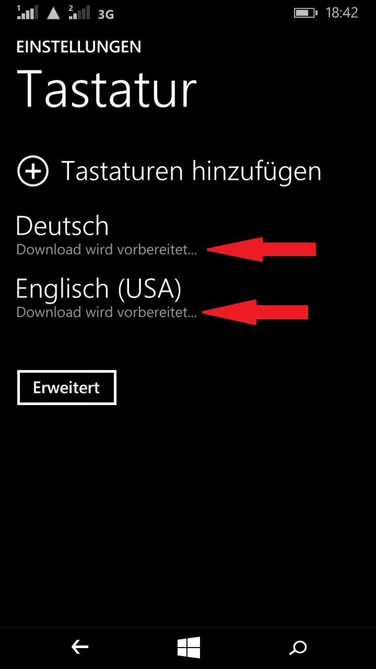Tap the 3G network indicator

106,14
